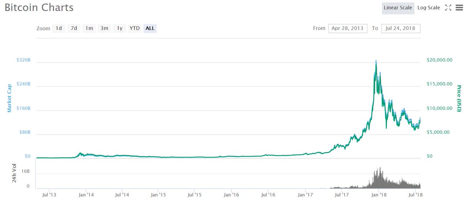Select the ALL zoom option
The width and height of the screenshot is (469, 203).
[150, 28]
